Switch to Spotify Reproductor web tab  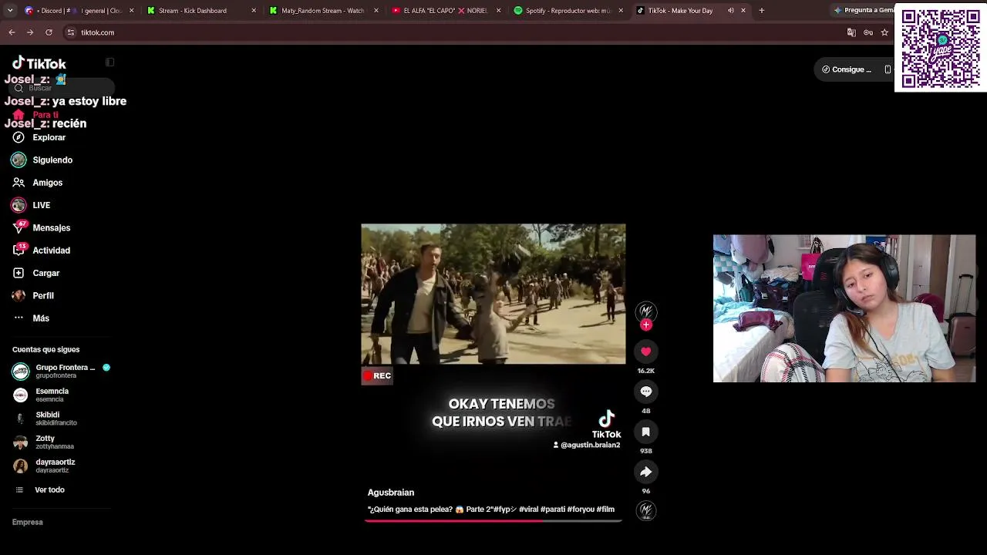click(x=568, y=11)
